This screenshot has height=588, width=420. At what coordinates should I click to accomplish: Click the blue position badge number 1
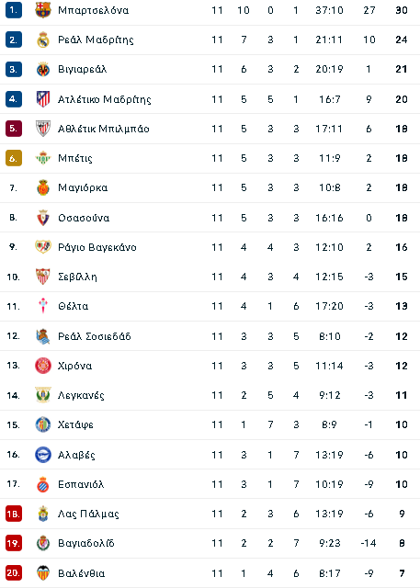click(14, 10)
